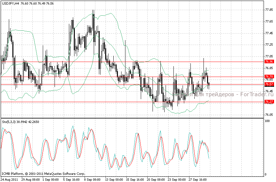The width and height of the screenshot is (276, 182).
Task: Click the 20 Sep 08:00 time label
Action: pyautogui.click(x=156, y=179)
